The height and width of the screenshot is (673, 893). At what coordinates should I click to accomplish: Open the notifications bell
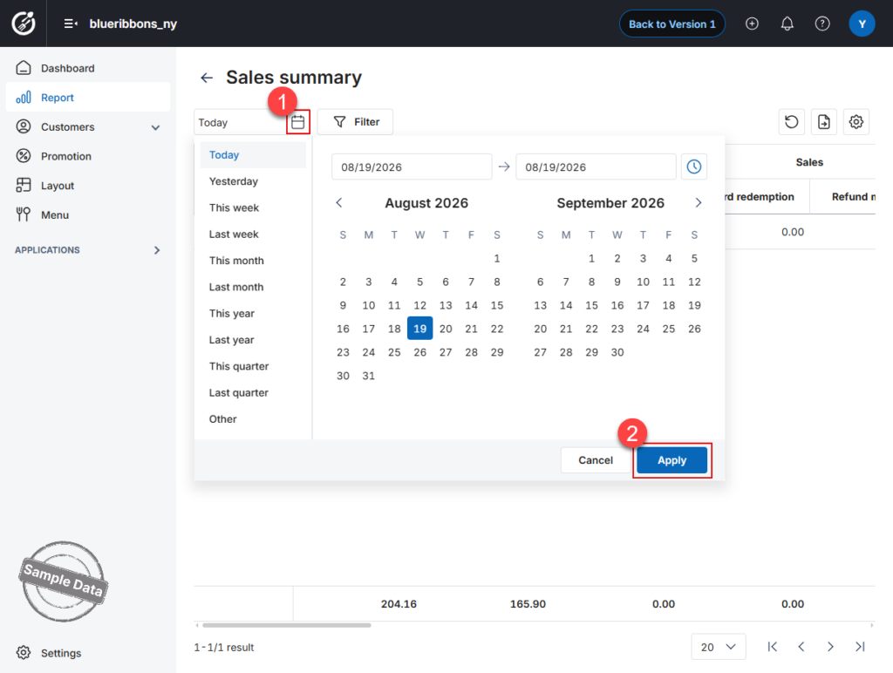(x=787, y=24)
